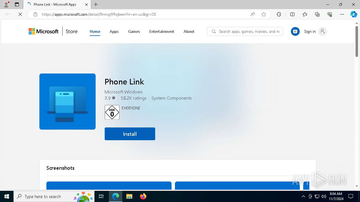Activate Read aloud icon in address bar
This screenshot has width=360, height=202.
[x=253, y=14]
